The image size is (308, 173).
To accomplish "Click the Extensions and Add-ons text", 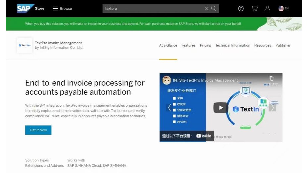I will click(x=45, y=165).
